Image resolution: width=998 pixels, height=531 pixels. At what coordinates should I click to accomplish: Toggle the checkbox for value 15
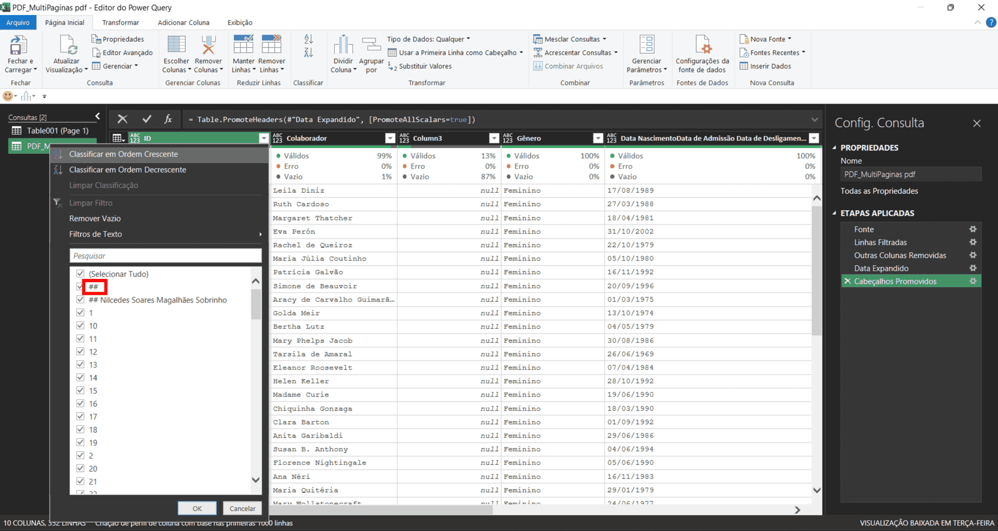tap(80, 390)
